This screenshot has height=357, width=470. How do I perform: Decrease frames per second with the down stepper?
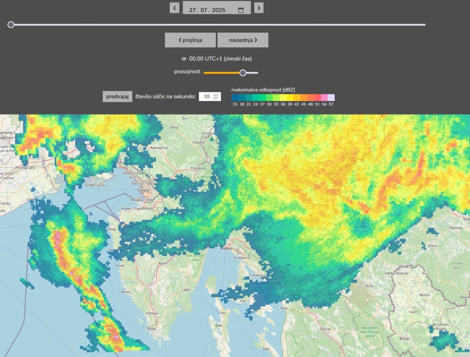pos(216,98)
